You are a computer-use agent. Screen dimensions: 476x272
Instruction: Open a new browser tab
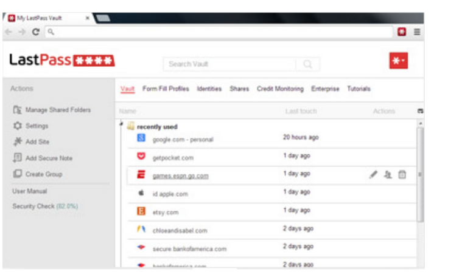coord(103,18)
